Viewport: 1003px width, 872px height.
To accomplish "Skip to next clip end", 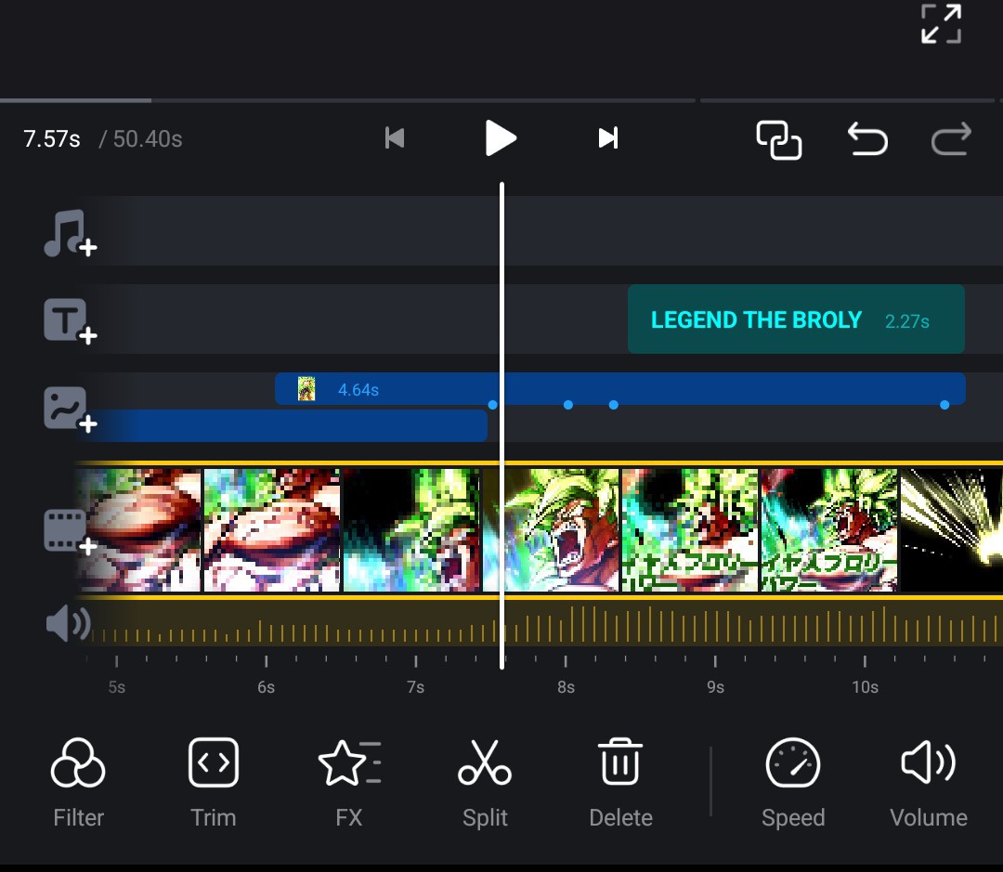I will tap(607, 137).
